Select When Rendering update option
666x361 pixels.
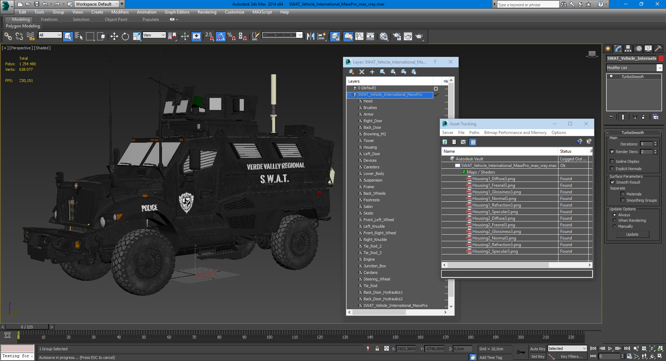pos(614,220)
